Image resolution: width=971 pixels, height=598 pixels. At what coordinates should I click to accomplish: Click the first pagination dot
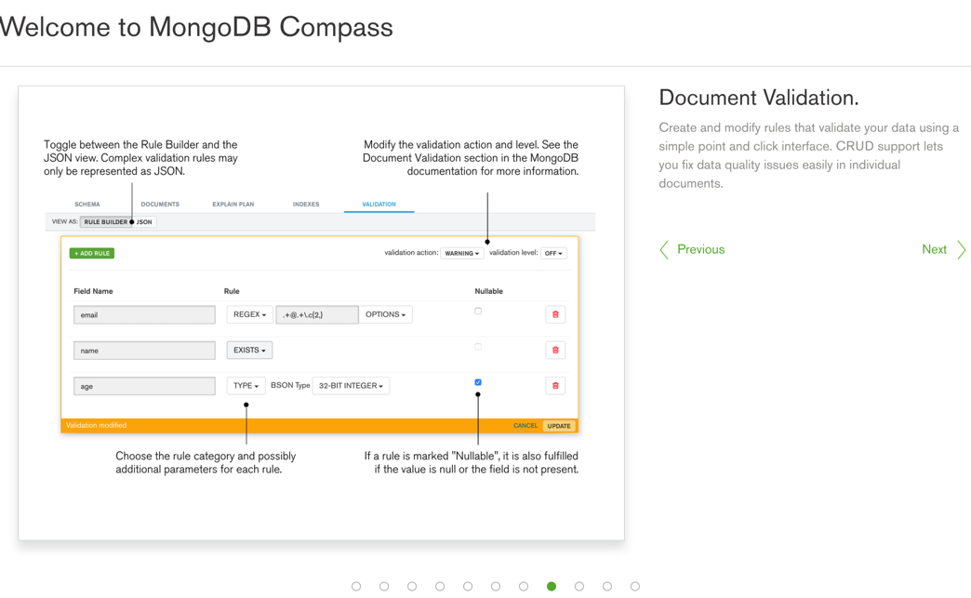(x=356, y=586)
